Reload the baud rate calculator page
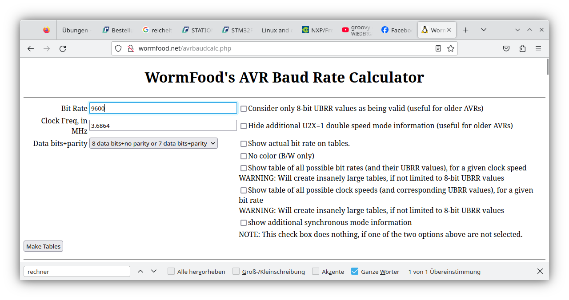This screenshot has width=569, height=300. click(x=63, y=48)
